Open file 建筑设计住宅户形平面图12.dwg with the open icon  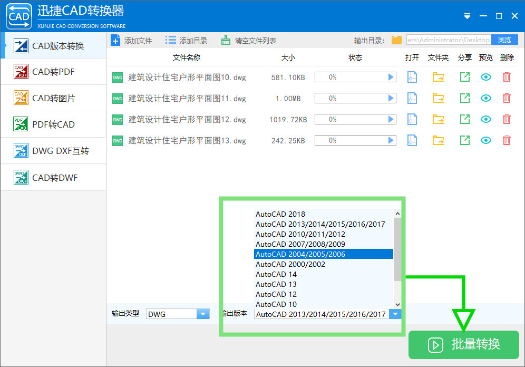(412, 119)
